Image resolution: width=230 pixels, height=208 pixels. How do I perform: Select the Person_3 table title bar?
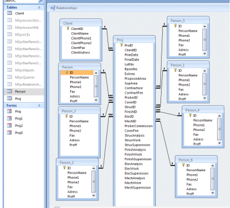(x=79, y=111)
